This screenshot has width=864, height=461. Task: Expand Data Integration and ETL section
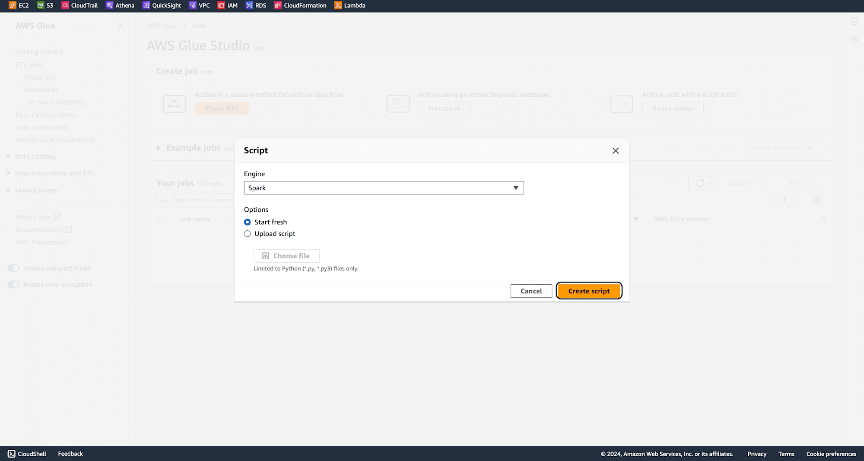point(8,173)
